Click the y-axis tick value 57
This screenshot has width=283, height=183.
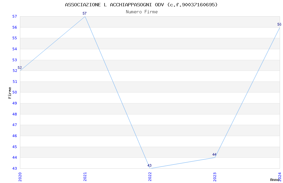point(15,16)
